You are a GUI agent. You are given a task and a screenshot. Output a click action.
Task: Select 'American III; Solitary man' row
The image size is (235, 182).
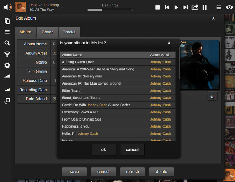(118, 76)
